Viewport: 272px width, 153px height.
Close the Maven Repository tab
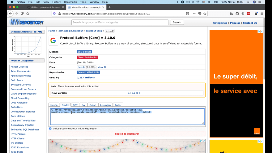103,7
